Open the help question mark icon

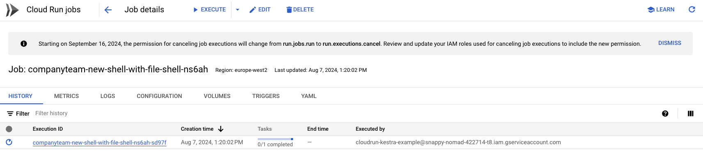point(665,114)
